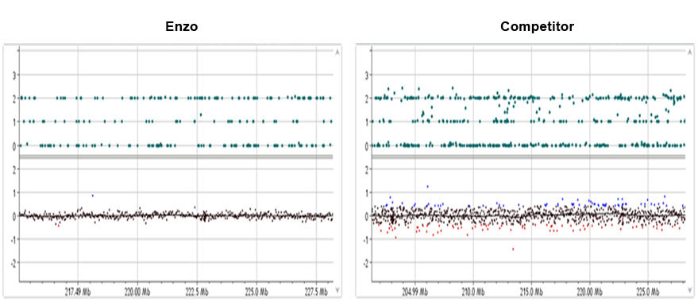Click 220.00 Mb label in Enzo panel
Screen dimensions: 698x302
tap(137, 292)
